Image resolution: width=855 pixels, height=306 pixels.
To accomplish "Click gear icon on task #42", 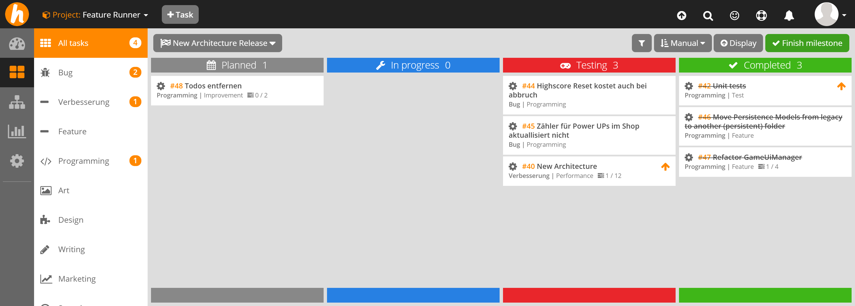I will pos(689,86).
